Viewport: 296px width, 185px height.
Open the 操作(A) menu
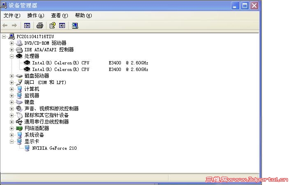36,16
